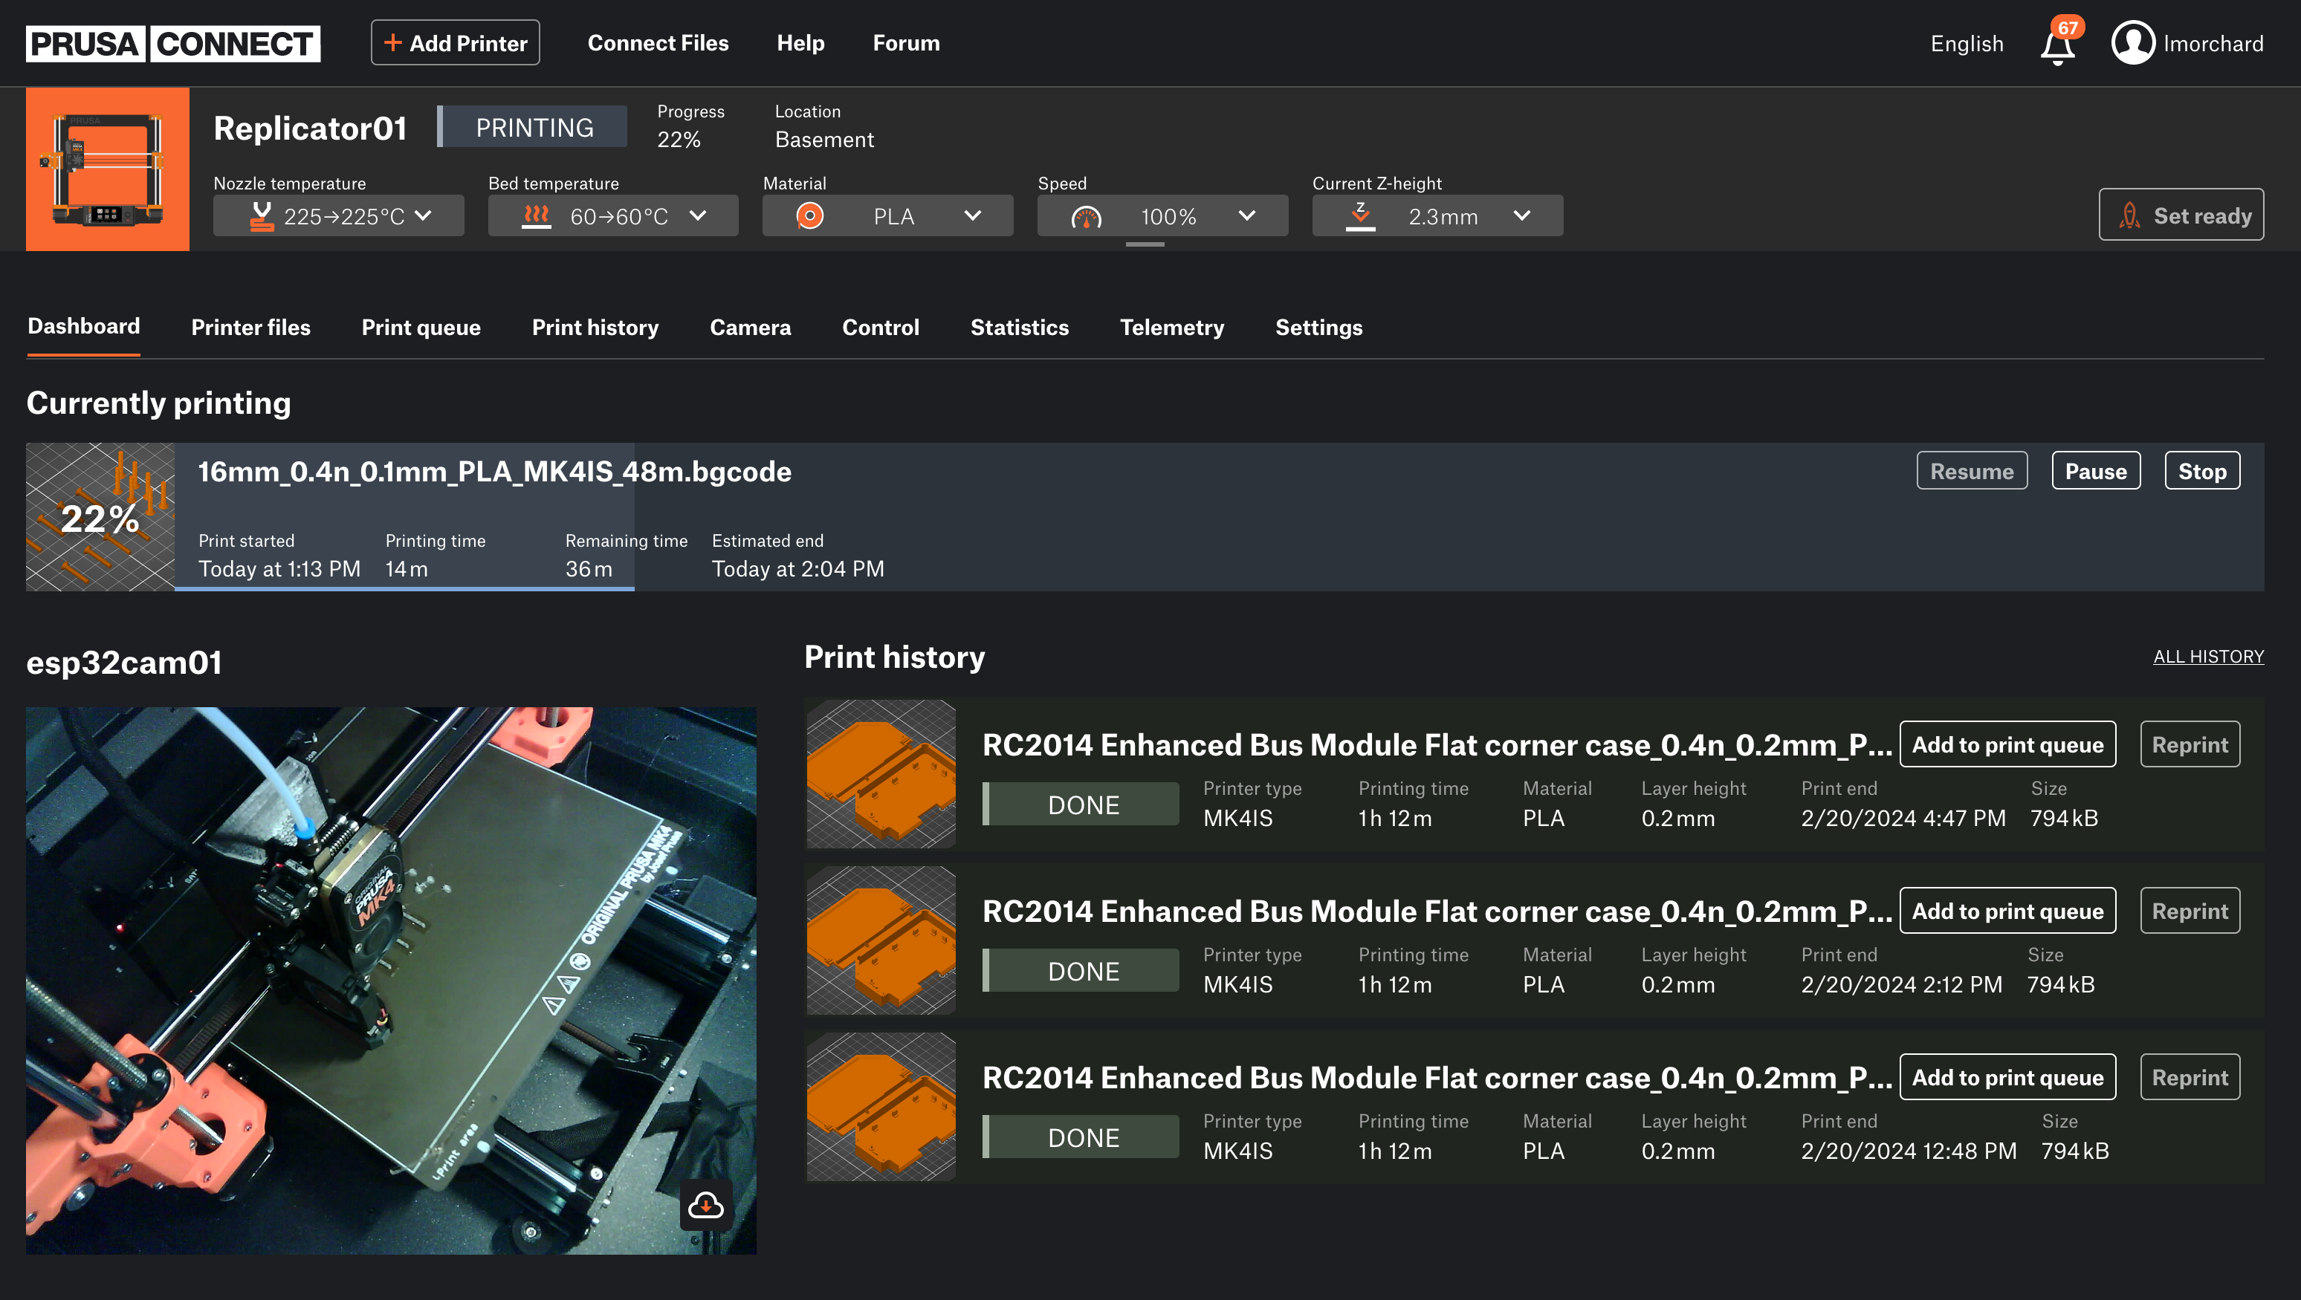
Task: Expand the Bed temperature dropdown
Action: (x=699, y=216)
